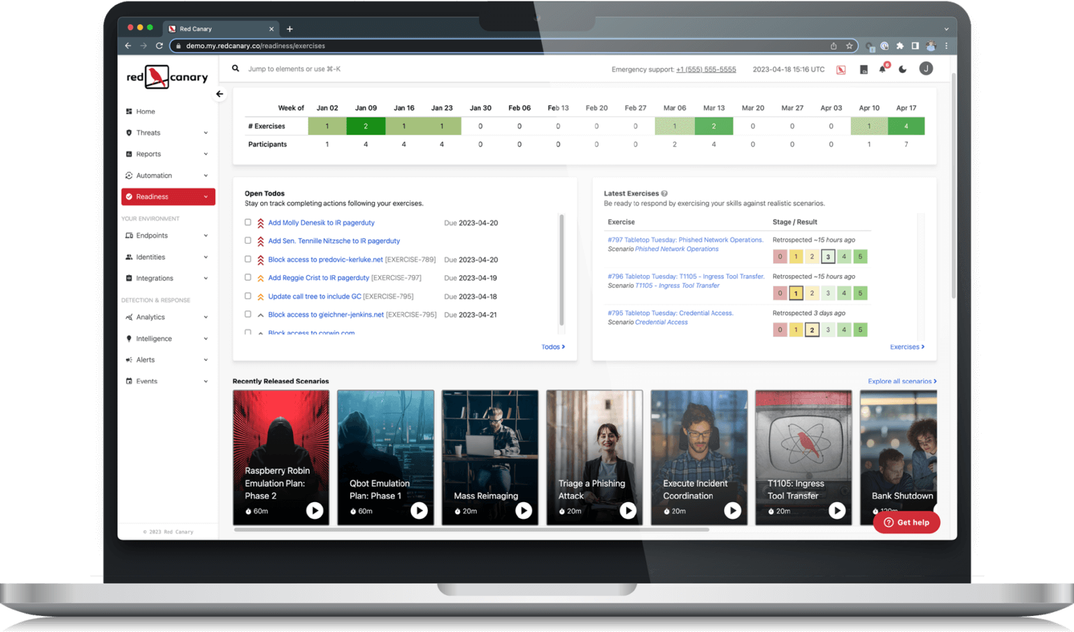Click the browser reload icon

pyautogui.click(x=159, y=46)
